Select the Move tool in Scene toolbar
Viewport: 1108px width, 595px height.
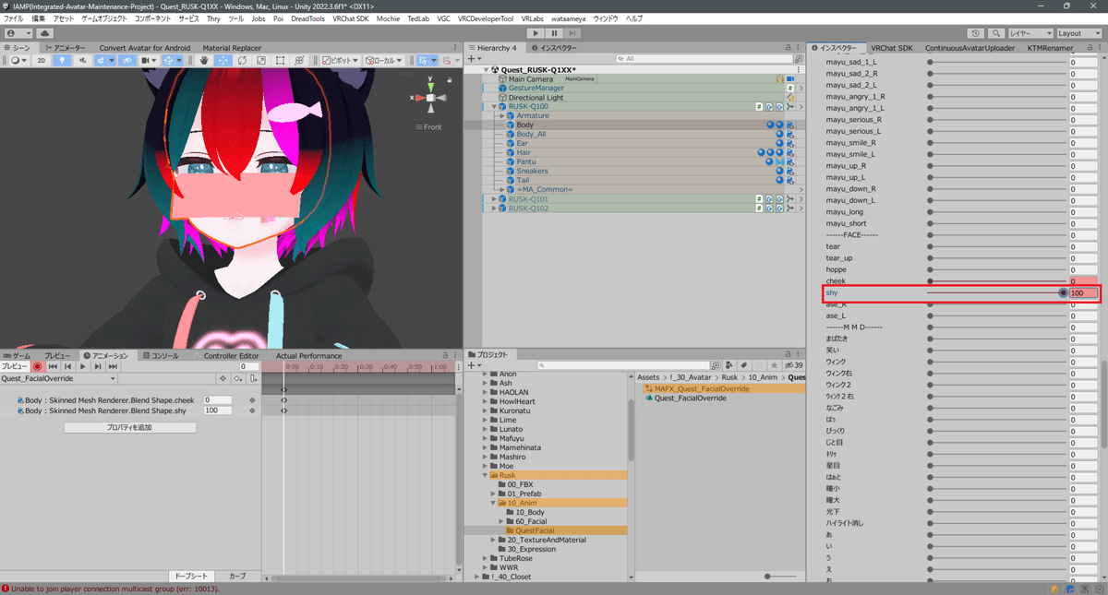tap(223, 60)
